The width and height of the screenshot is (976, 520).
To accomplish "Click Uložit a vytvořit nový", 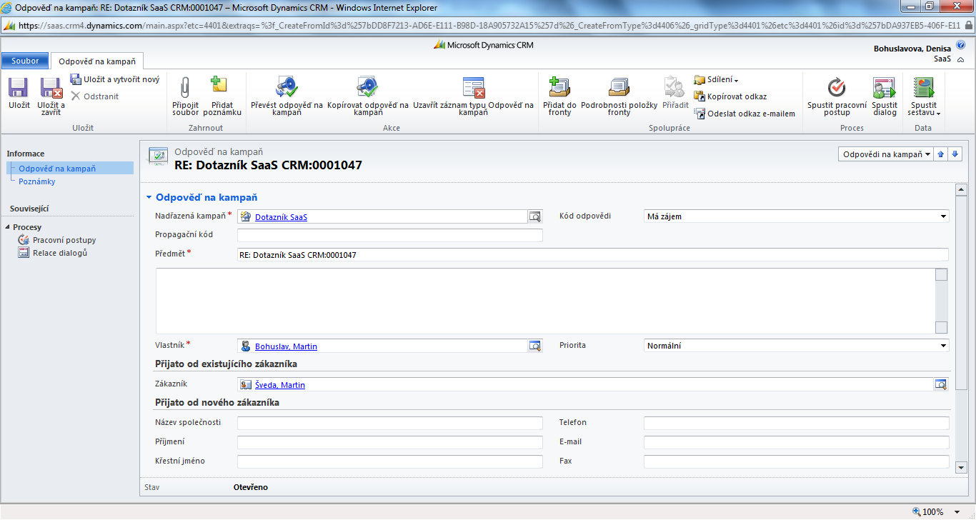I will pos(114,79).
